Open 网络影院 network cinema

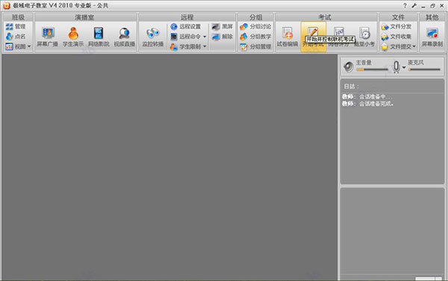click(99, 37)
